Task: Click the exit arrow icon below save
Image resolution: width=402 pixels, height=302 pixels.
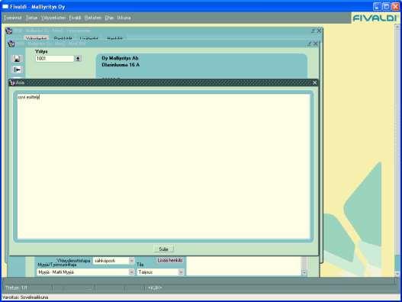Action: pos(17,69)
